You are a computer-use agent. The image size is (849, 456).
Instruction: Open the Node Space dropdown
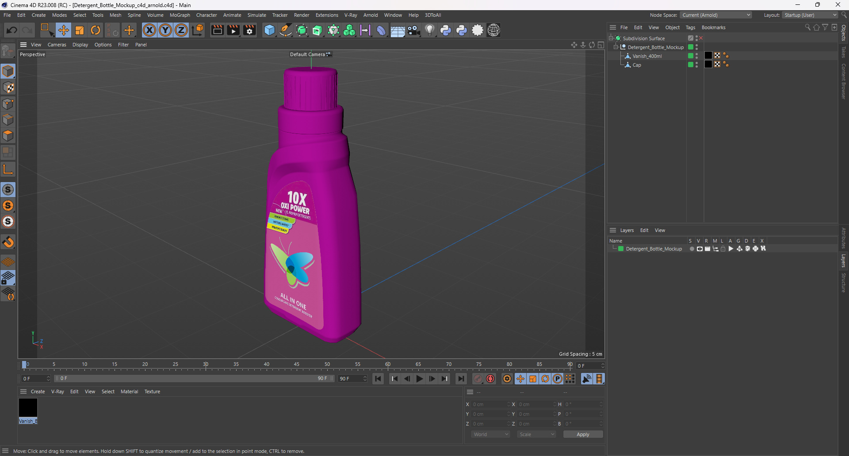[716, 15]
